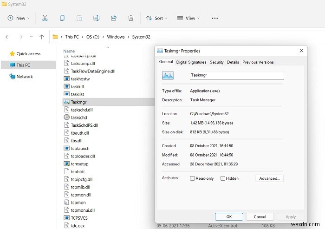Click the Copy icon in toolbar
The width and height of the screenshot is (325, 229).
62,18
